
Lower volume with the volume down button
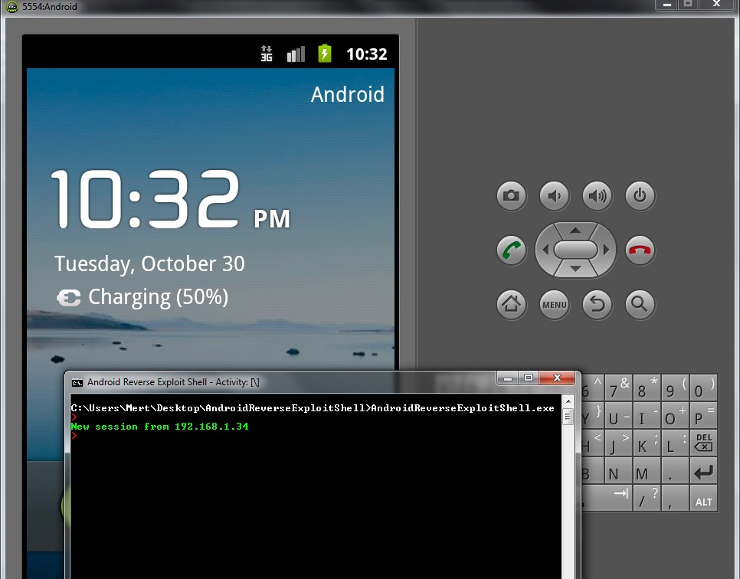[x=554, y=196]
